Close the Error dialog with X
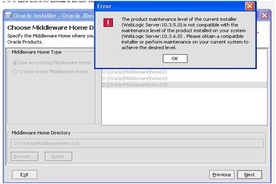 coord(250,6)
